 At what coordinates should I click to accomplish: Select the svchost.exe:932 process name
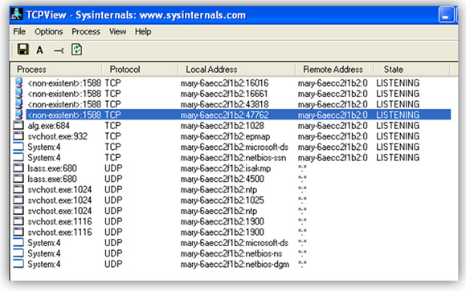click(57, 136)
